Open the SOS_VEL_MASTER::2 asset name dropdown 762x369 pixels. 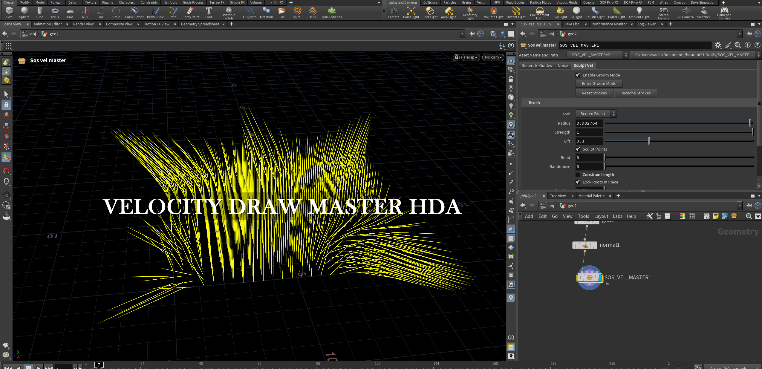[597, 55]
